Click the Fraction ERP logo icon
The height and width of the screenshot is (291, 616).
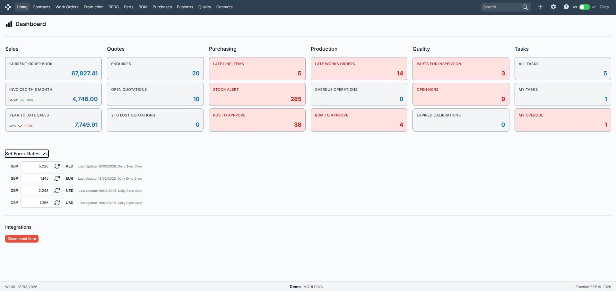(x=8, y=7)
